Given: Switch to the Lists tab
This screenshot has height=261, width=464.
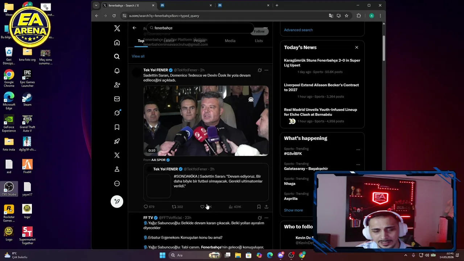Looking at the screenshot, I should pos(258,41).
